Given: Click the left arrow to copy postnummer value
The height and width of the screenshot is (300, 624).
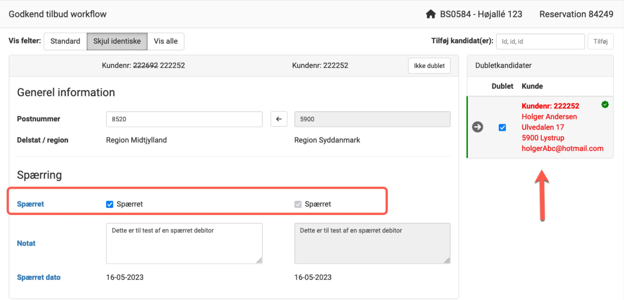Looking at the screenshot, I should [x=279, y=119].
